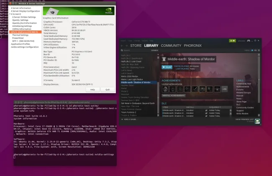Select the sixth locked achievement icon
This screenshot has width=272, height=176.
tap(203, 89)
